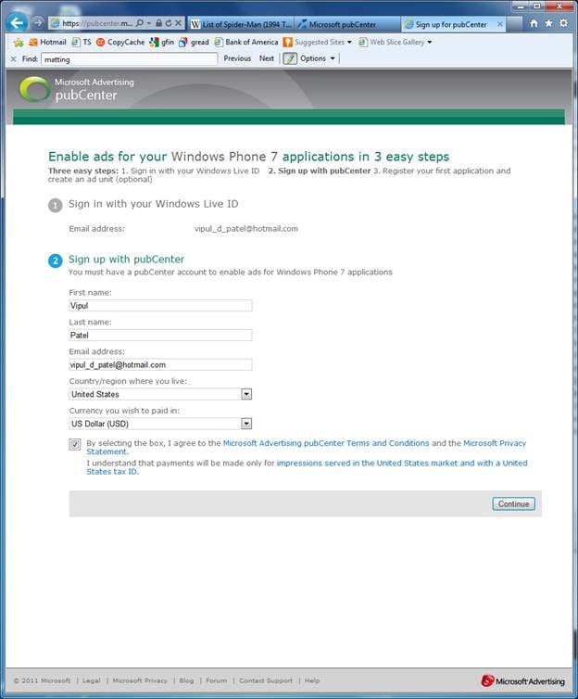The height and width of the screenshot is (699, 578).
Task: Toggle the highlight matches pencil icon
Action: 290,58
